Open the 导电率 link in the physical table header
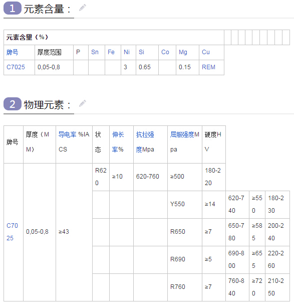This screenshot has height=305, width=294. click(67, 134)
